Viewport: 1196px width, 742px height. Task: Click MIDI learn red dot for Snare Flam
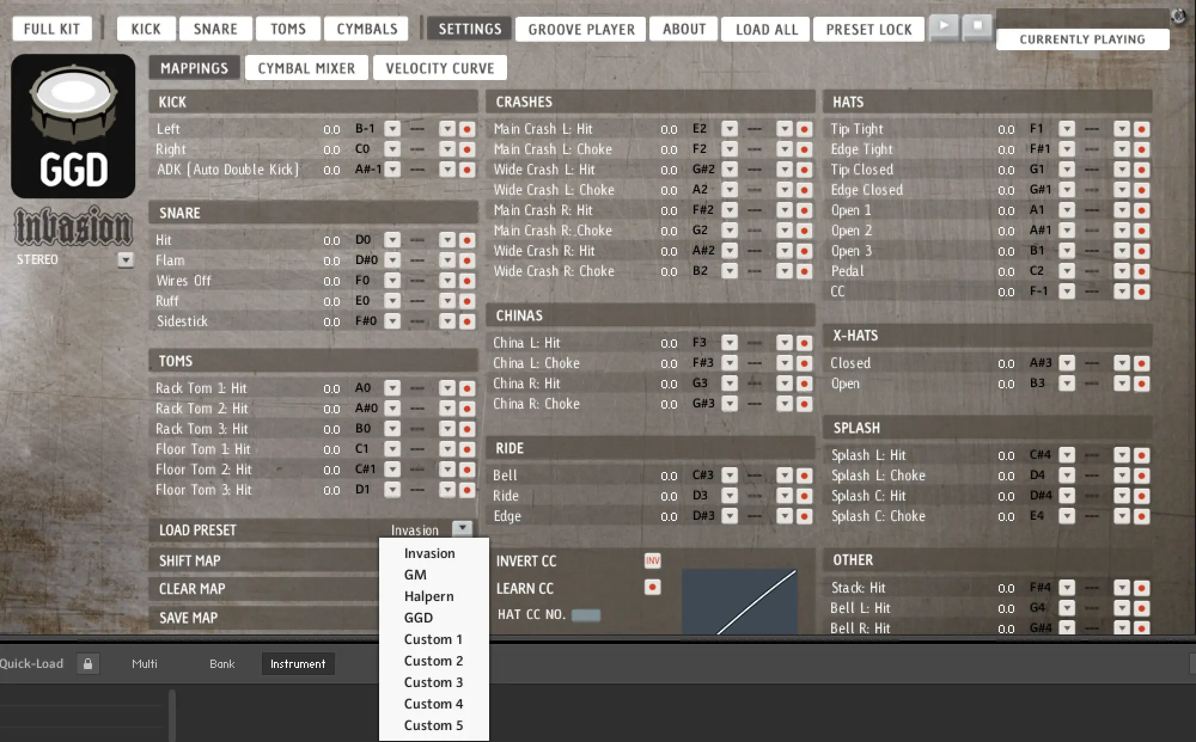467,260
